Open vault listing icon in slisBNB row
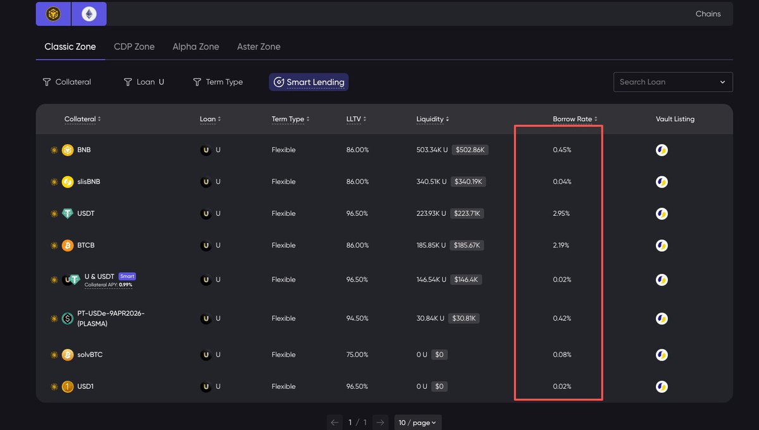The height and width of the screenshot is (430, 759). point(662,182)
